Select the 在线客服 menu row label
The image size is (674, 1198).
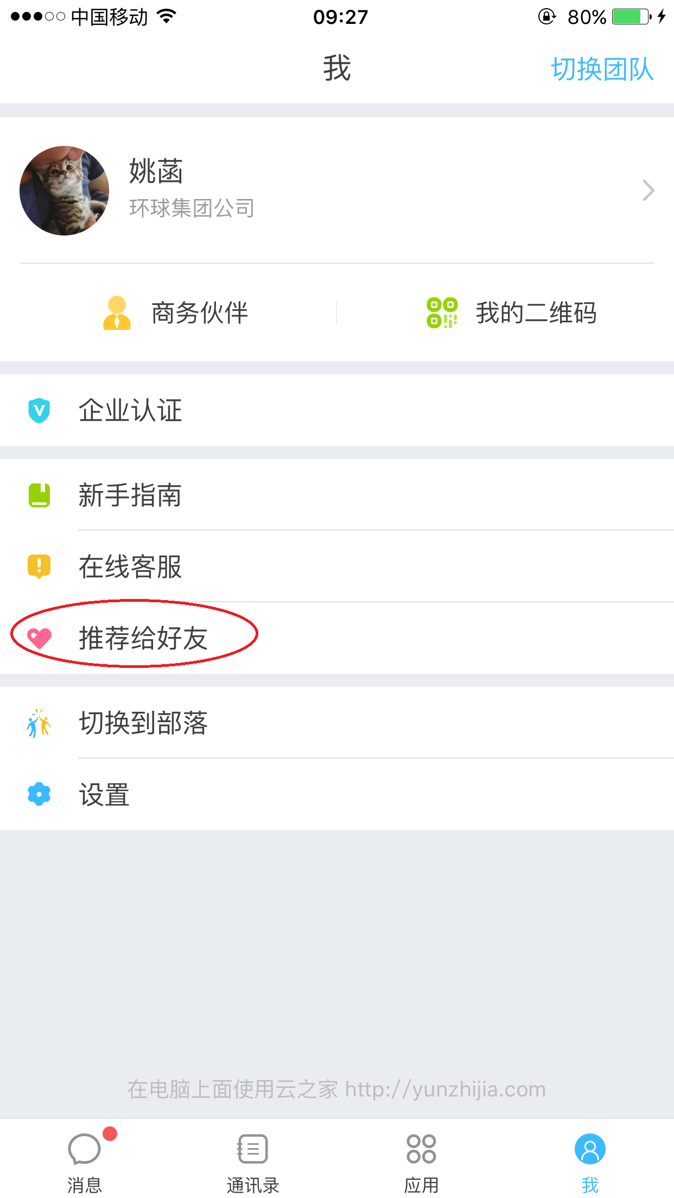tap(130, 567)
